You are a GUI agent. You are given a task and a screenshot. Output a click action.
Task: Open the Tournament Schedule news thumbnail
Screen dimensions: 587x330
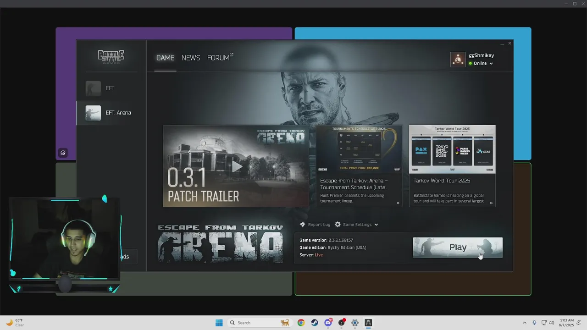click(359, 149)
